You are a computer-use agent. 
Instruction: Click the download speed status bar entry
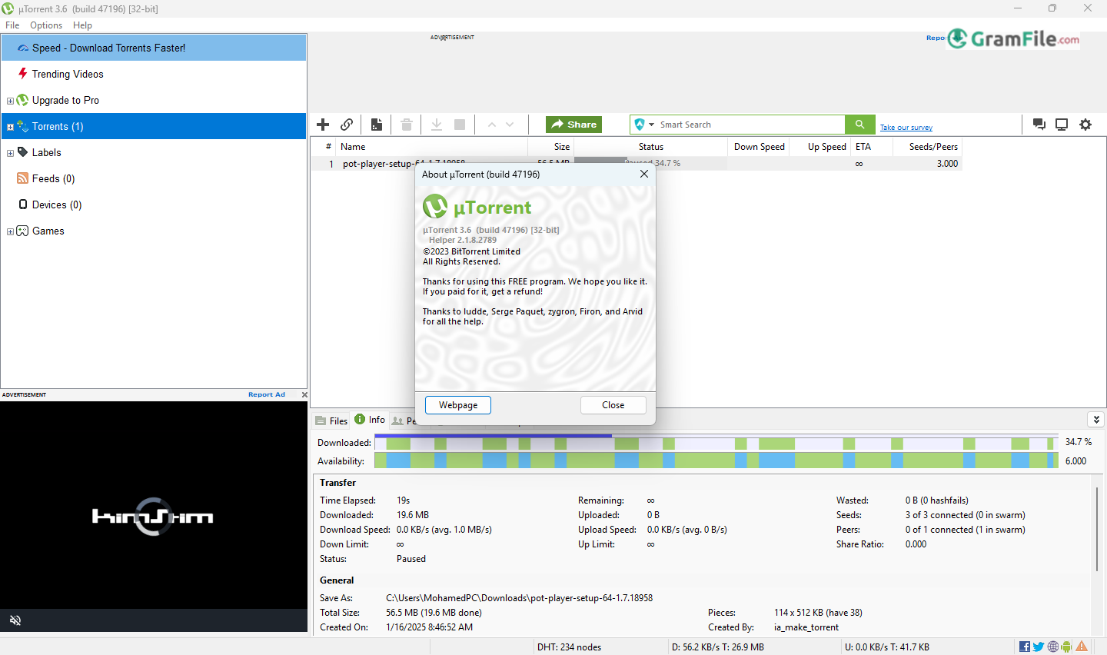click(717, 647)
